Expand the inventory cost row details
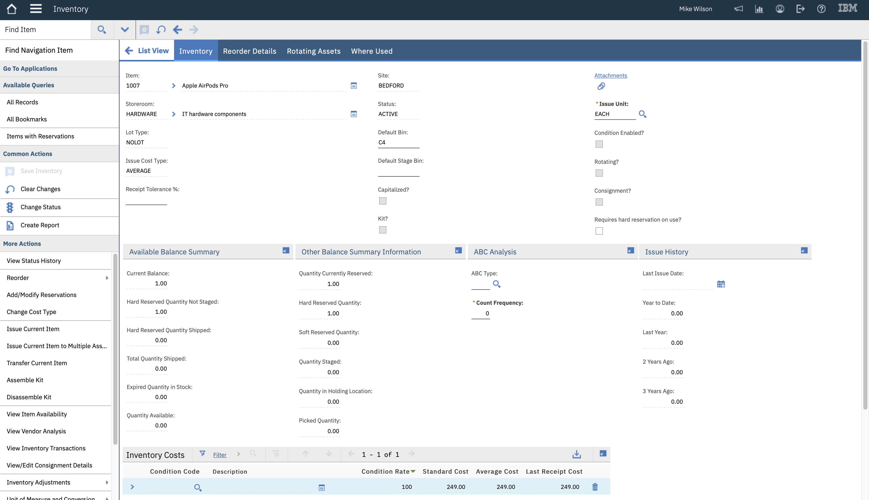The width and height of the screenshot is (869, 500). pyautogui.click(x=132, y=487)
